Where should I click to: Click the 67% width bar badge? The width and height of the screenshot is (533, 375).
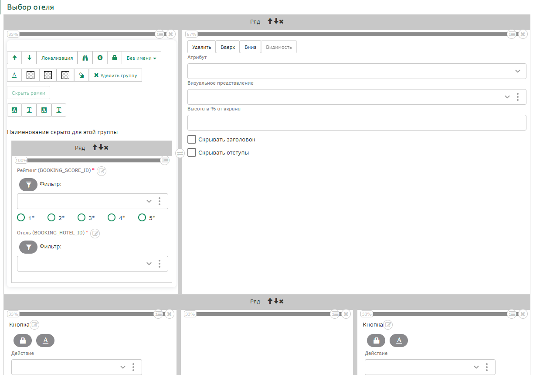(191, 34)
